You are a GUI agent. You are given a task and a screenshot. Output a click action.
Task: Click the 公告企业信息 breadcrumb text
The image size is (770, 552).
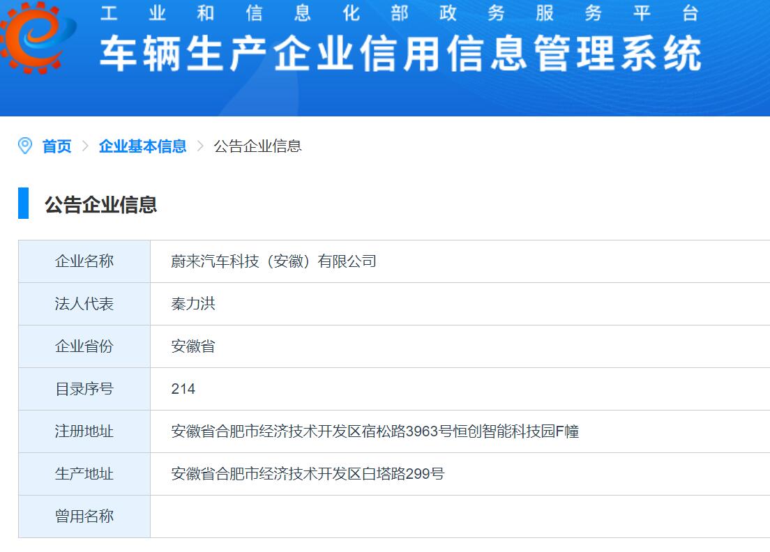(x=257, y=146)
